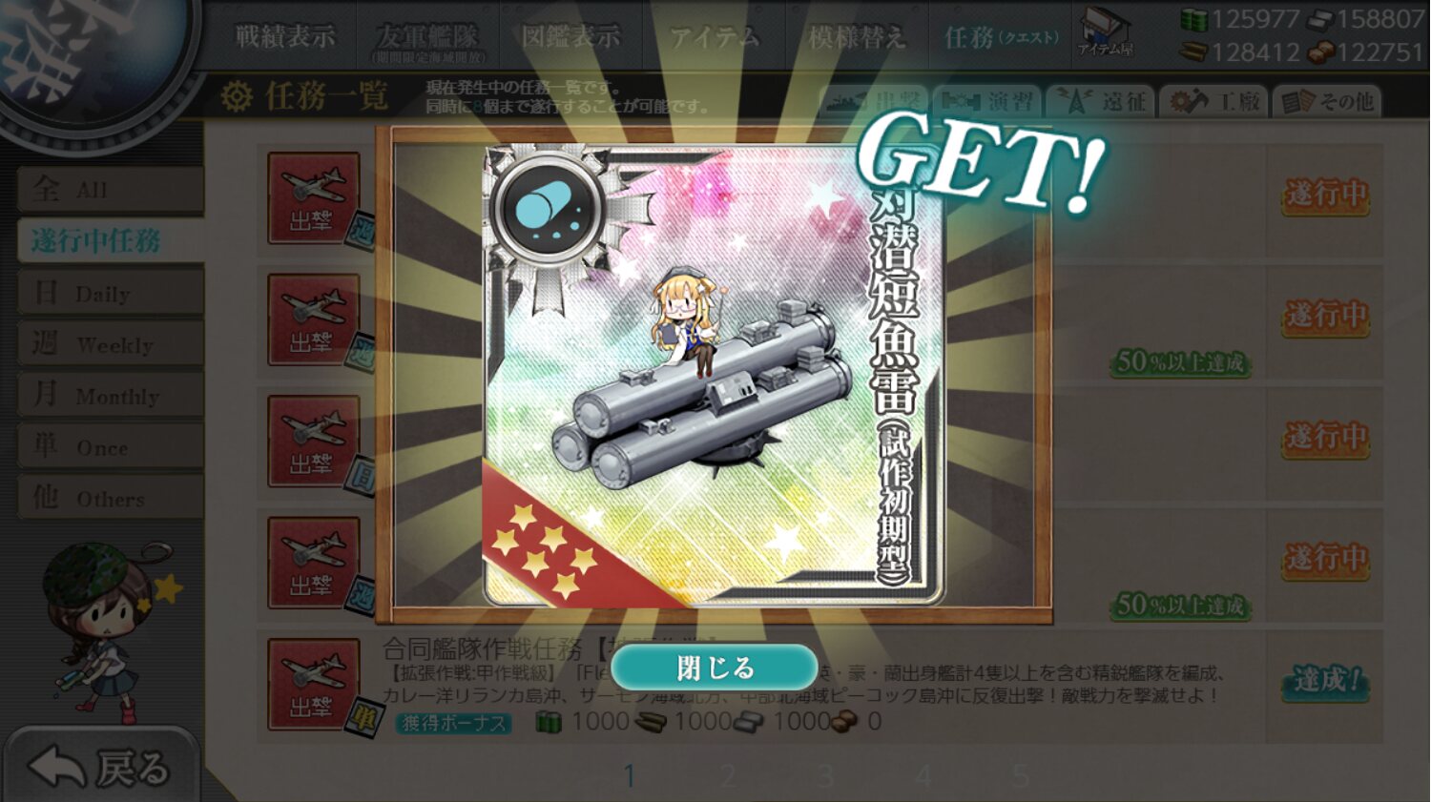Open the アイテム屋 shop icon
The width and height of the screenshot is (1431, 802).
[1105, 32]
